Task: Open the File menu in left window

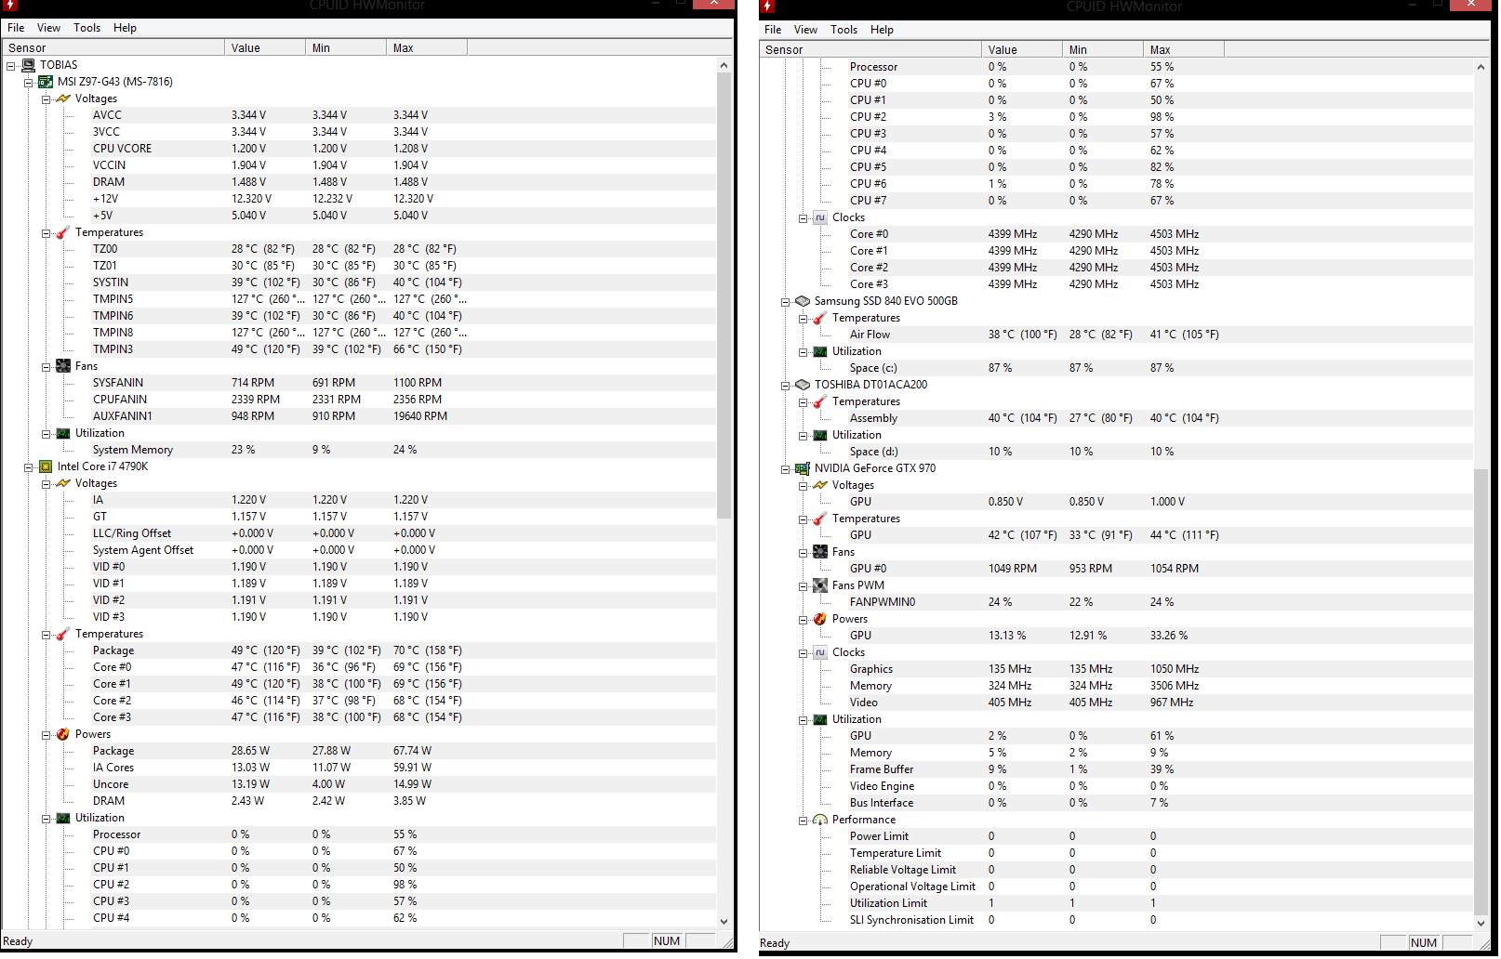Action: (16, 28)
